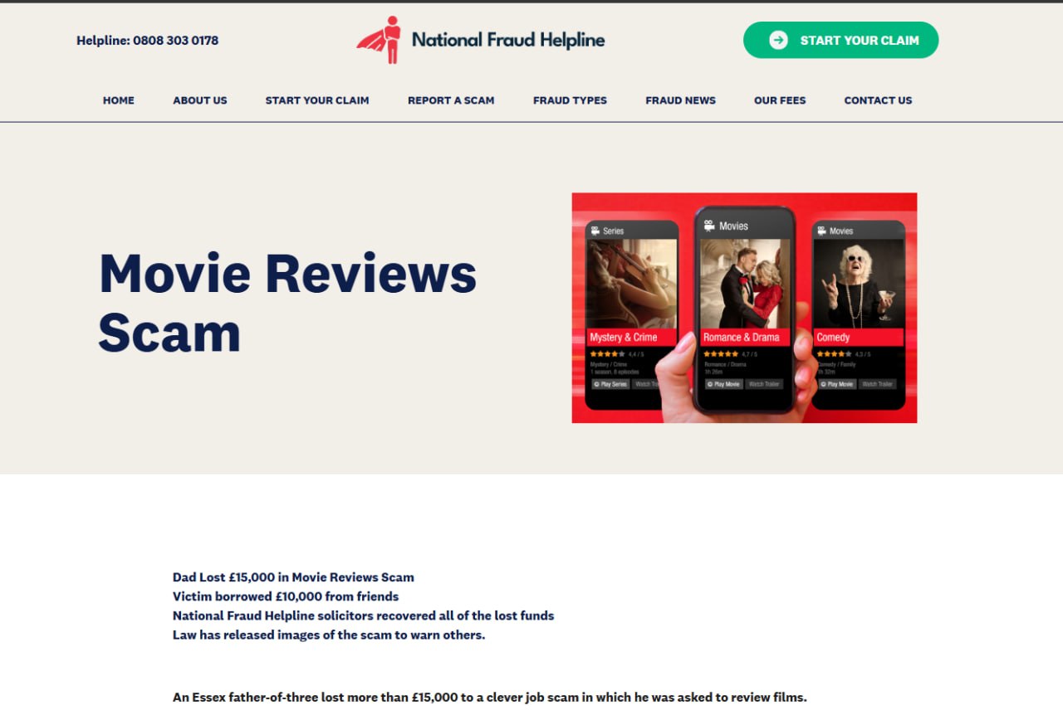Open the Contact Us page

pyautogui.click(x=878, y=100)
